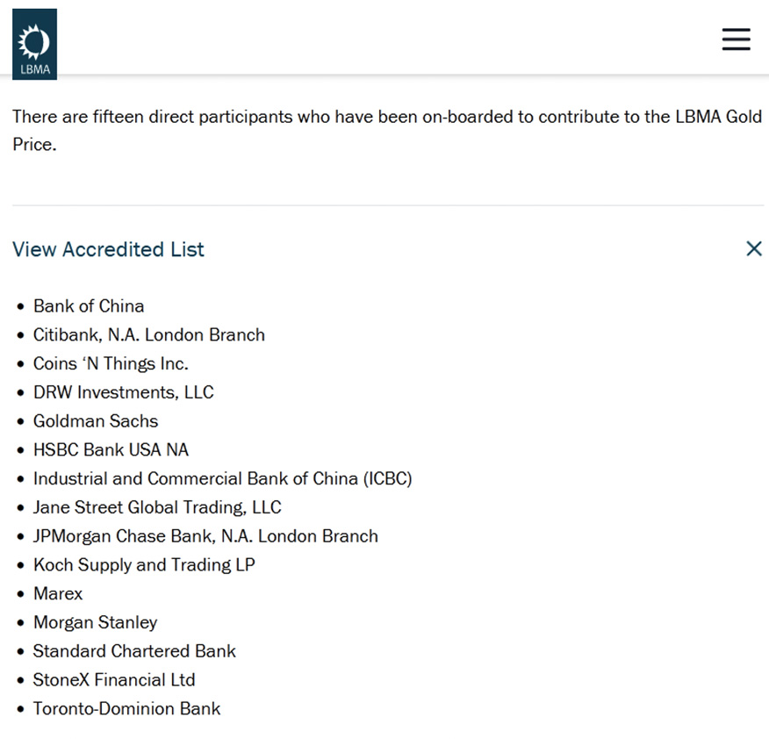This screenshot has width=769, height=739.
Task: Click the Goldman Sachs list item
Action: click(96, 421)
